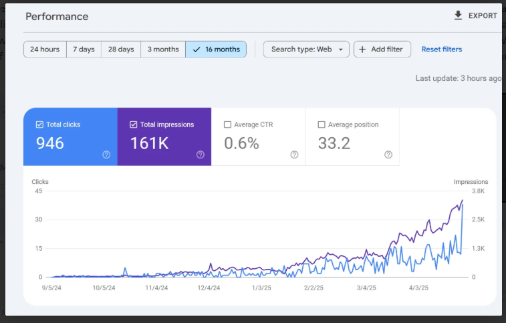
Task: Click the 0.6% average CTR value
Action: (241, 143)
